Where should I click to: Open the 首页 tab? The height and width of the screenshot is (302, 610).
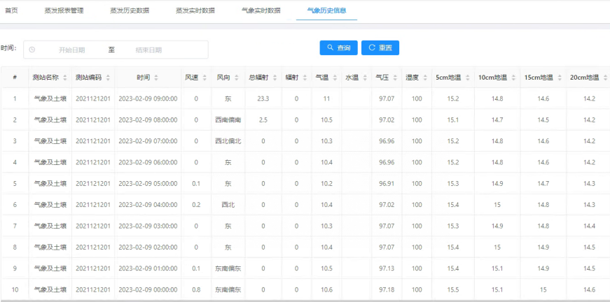point(11,10)
